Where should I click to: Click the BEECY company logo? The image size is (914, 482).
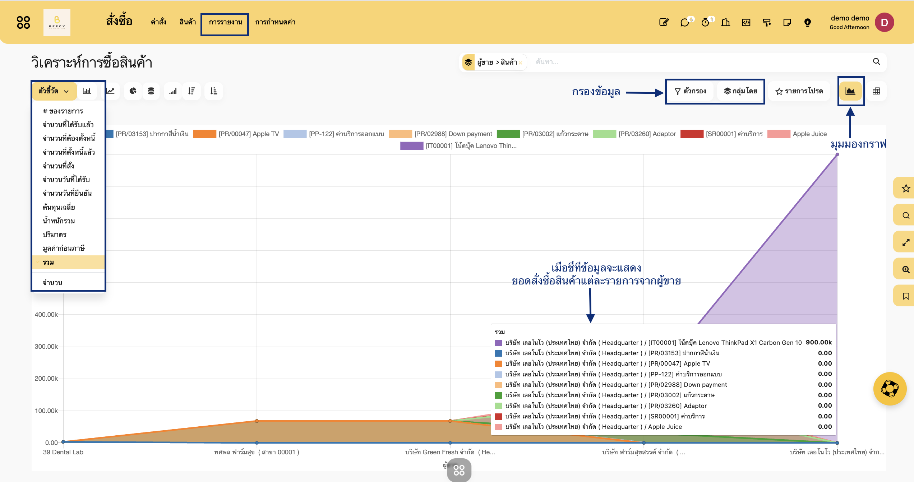[x=57, y=22]
